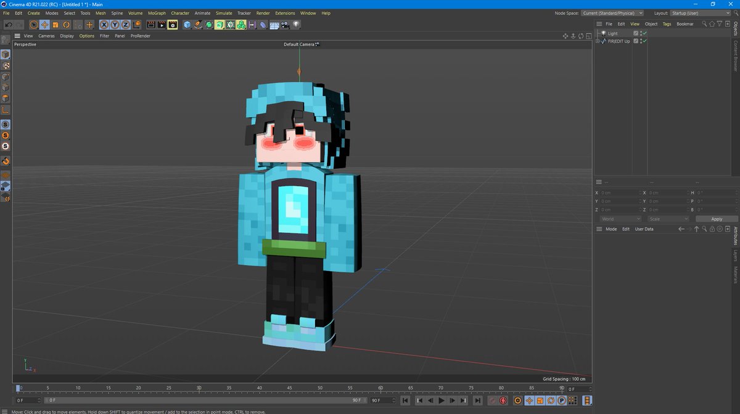
Task: Select the Light object in Object Manager
Action: tap(612, 33)
